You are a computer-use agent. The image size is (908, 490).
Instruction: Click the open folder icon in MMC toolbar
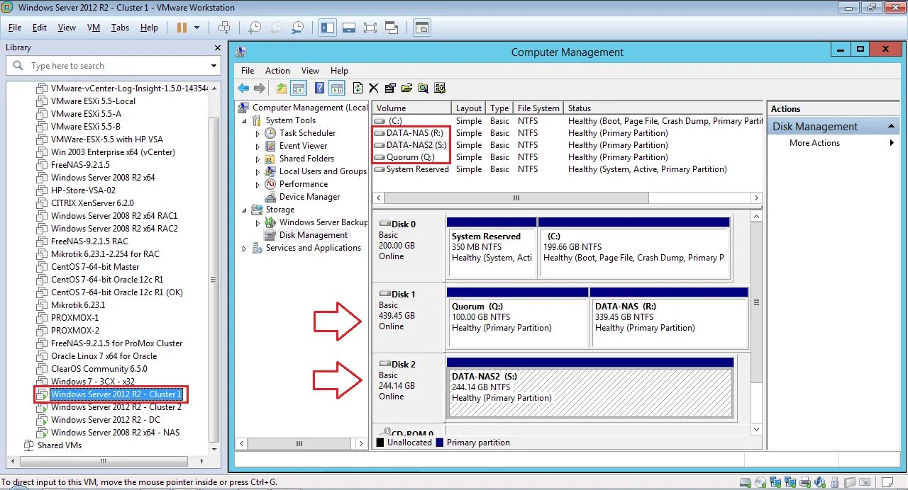tap(406, 88)
